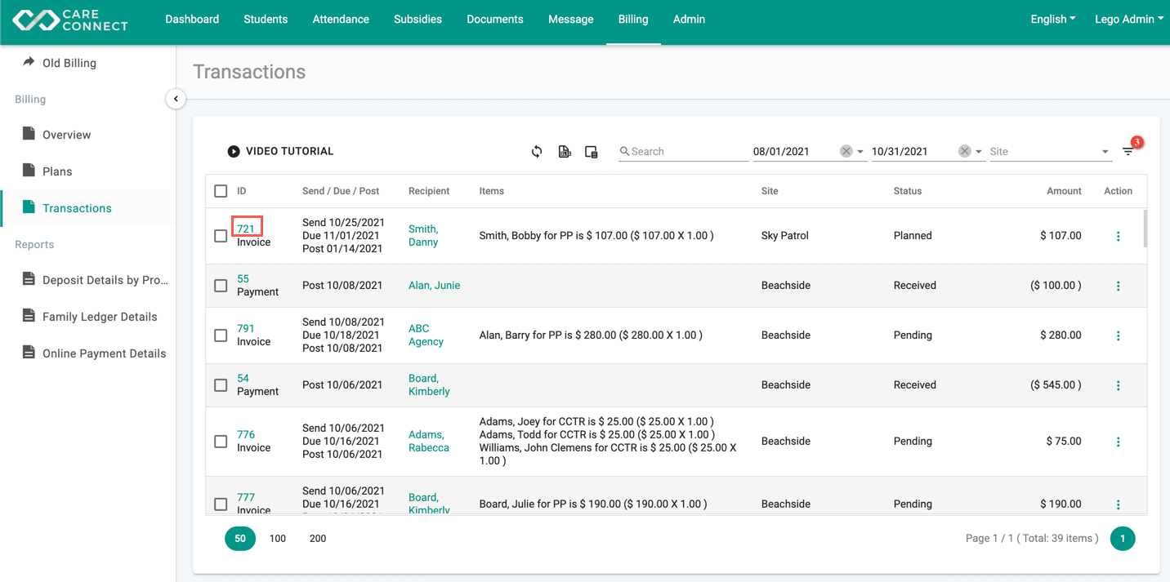Set page size to 100
This screenshot has width=1170, height=582.
(x=278, y=538)
